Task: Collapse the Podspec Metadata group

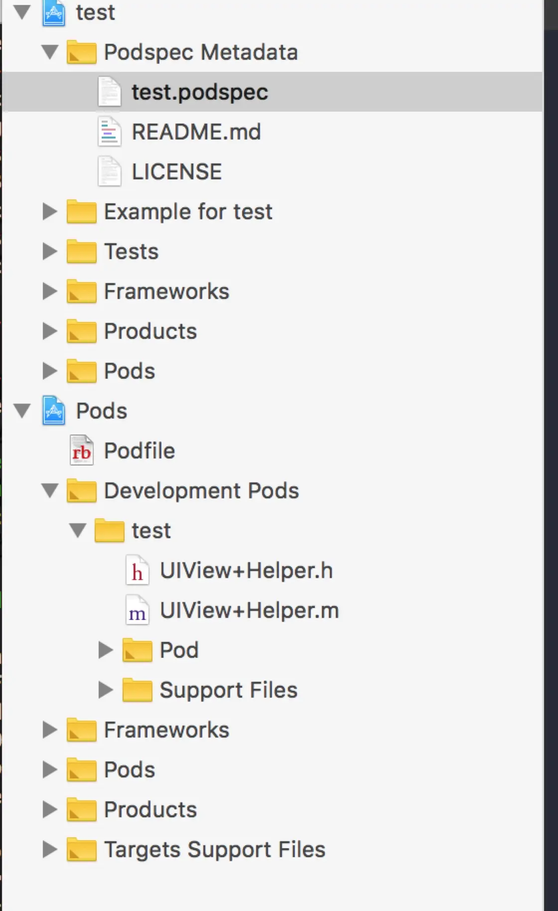Action: [x=50, y=52]
